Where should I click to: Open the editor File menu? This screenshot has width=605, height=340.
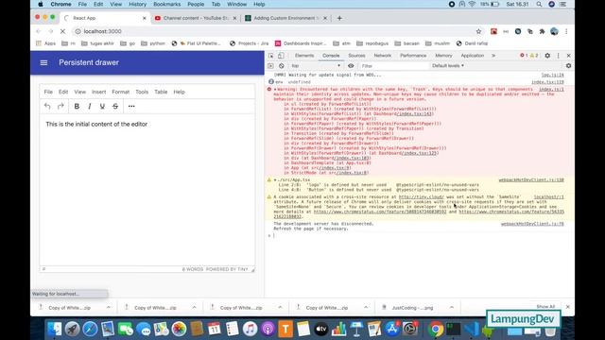point(48,92)
